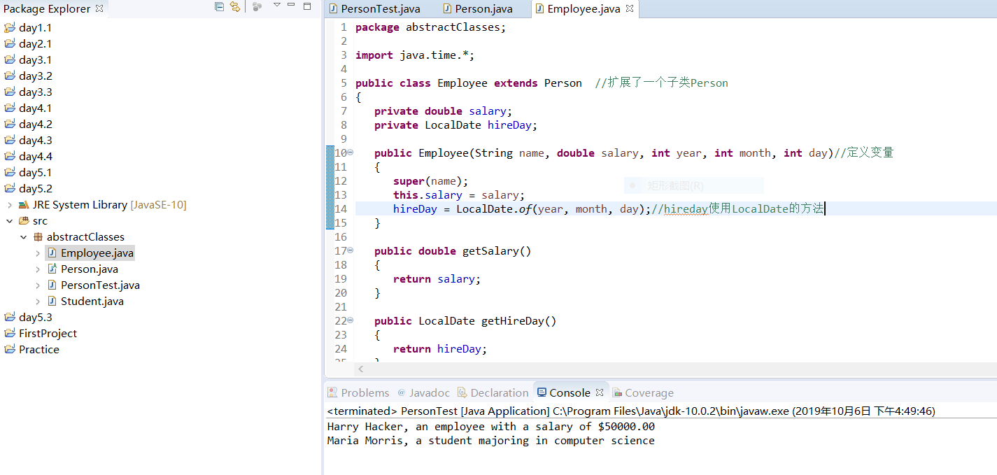
Task: Open the Package Explorer View Menu triangle
Action: [x=276, y=6]
